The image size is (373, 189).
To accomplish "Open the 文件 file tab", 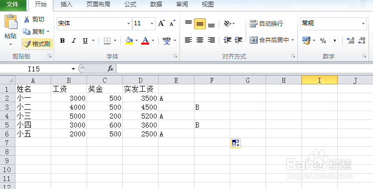I will [x=13, y=4].
